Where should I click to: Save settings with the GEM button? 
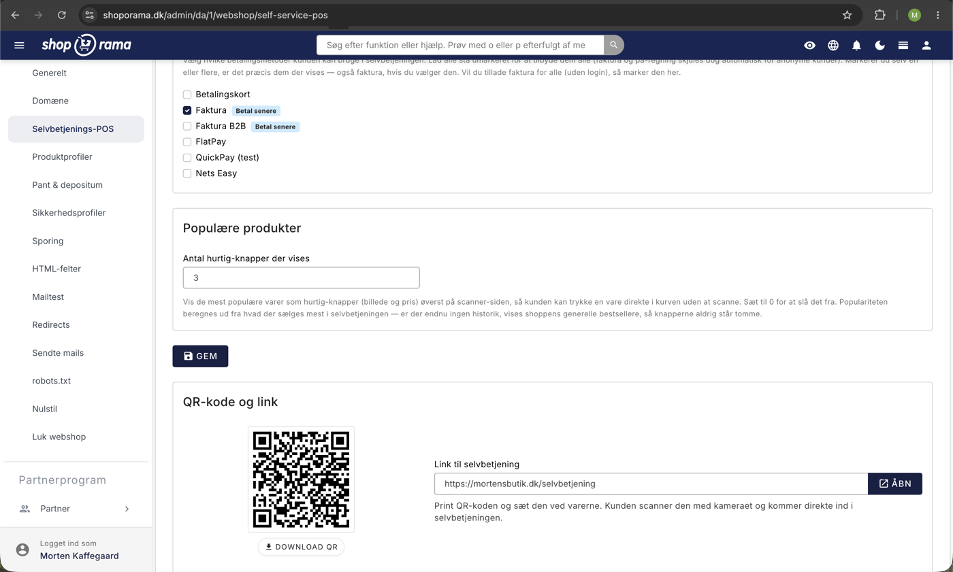click(x=200, y=356)
